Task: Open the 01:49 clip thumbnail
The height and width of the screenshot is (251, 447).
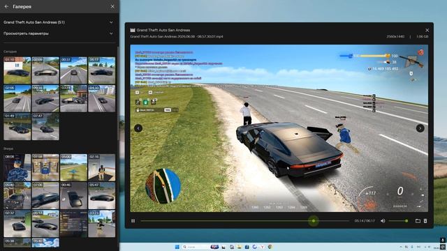Action: coord(17,127)
